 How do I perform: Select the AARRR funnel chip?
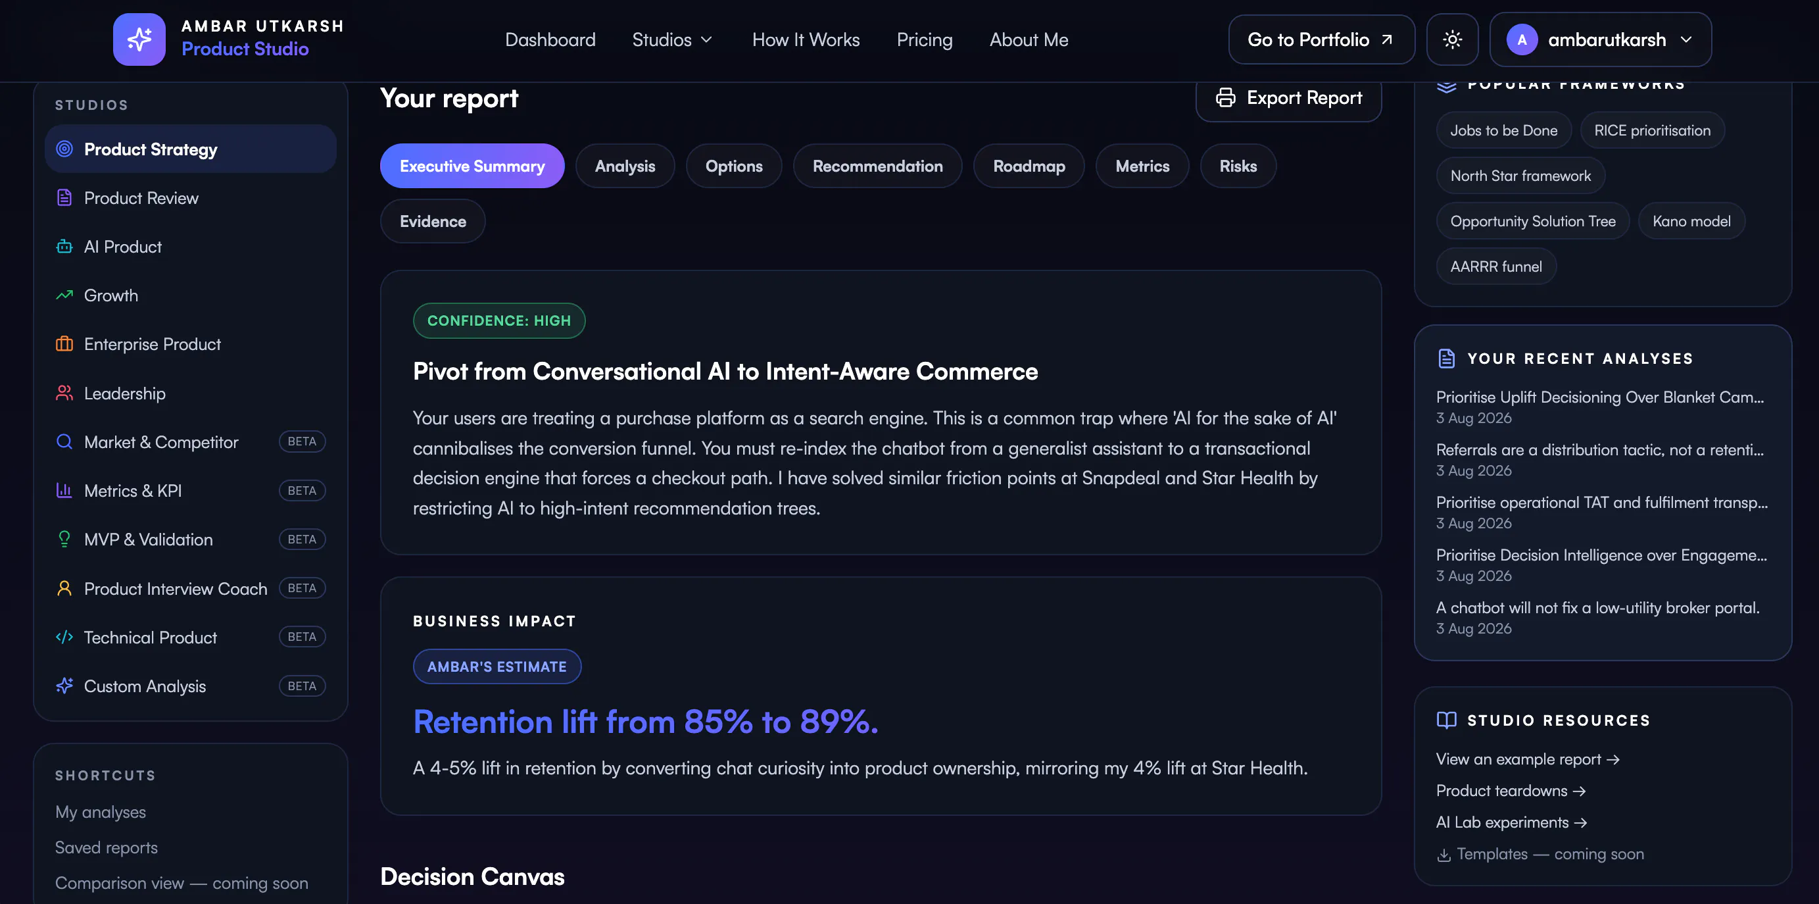[1495, 266]
